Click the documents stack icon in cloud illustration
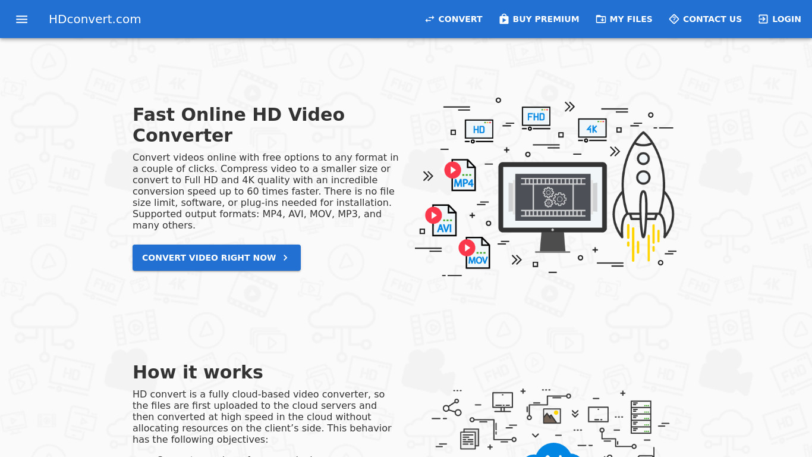 [470, 439]
